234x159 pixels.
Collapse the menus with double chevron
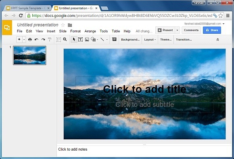tap(218, 40)
